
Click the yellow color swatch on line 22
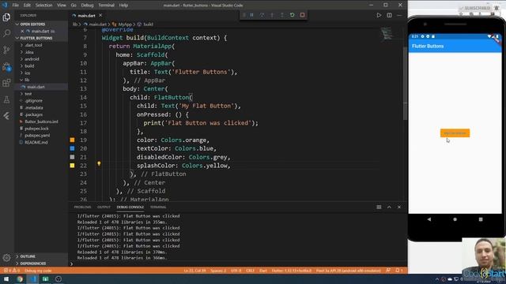point(72,166)
